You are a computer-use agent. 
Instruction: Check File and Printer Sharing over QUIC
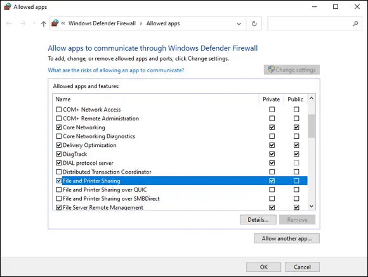pyautogui.click(x=59, y=190)
